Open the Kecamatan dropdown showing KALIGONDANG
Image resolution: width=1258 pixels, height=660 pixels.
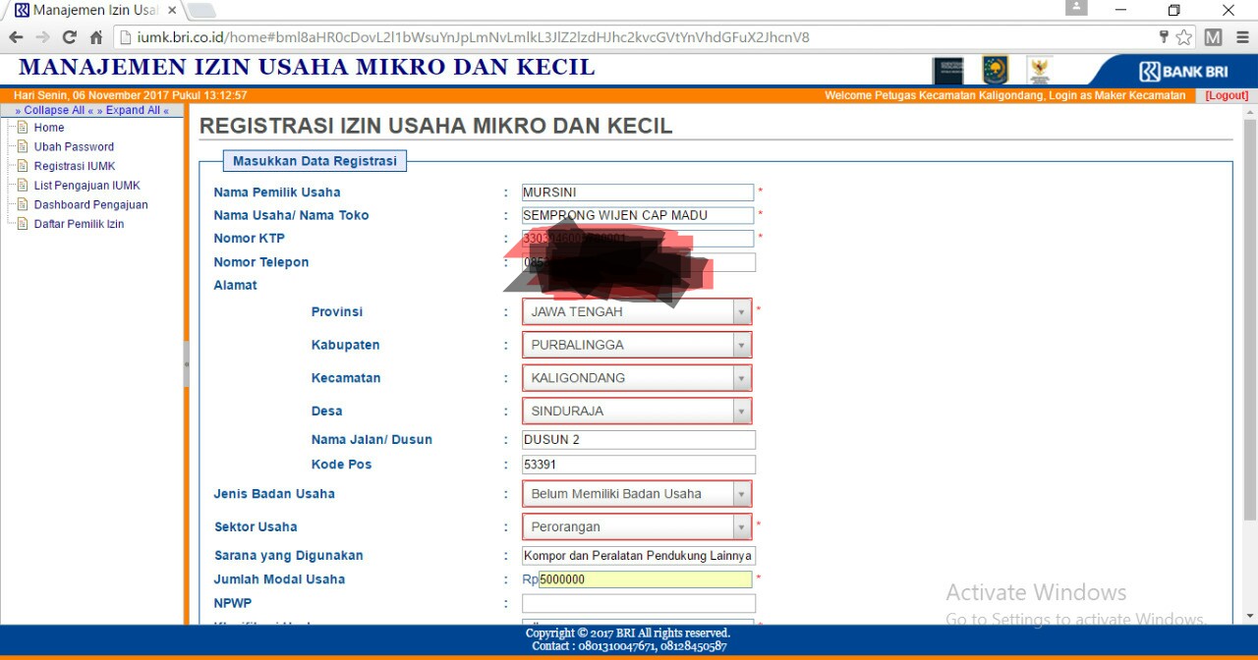point(637,378)
